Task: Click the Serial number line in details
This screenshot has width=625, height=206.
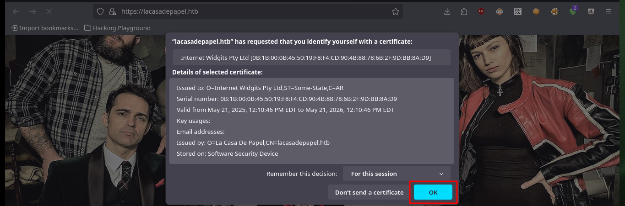Action: point(287,99)
